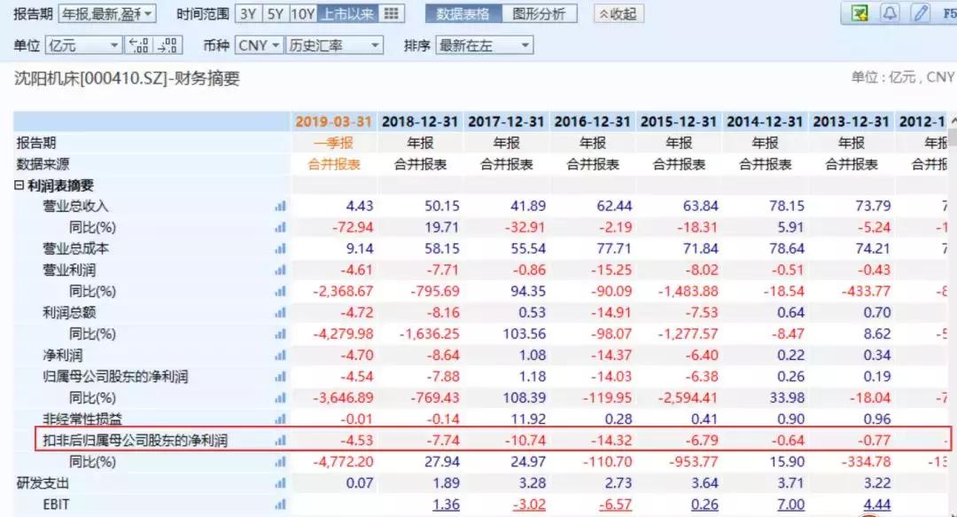Open the custom time range grid icon
This screenshot has width=957, height=517.
[x=392, y=13]
